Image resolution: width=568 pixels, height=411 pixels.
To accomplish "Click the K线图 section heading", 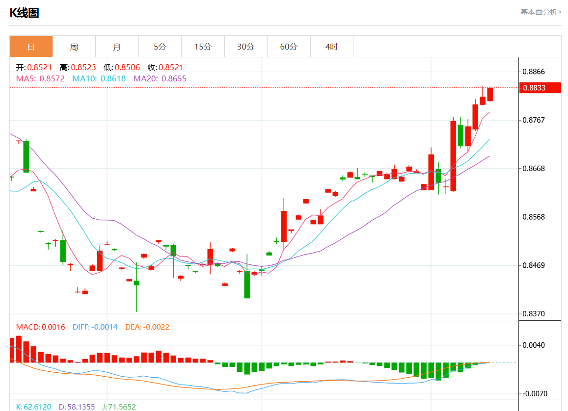I will [24, 13].
